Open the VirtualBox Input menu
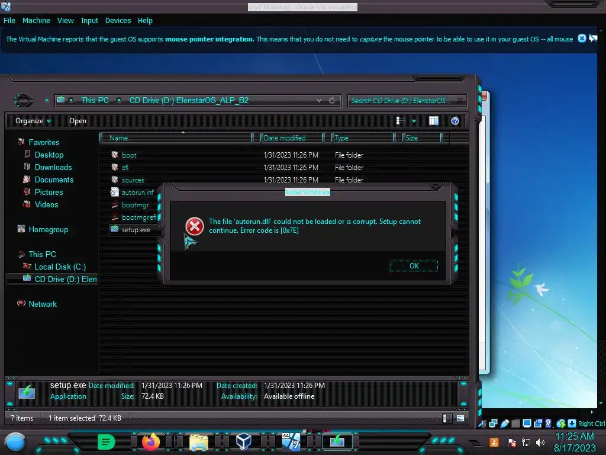606x455 pixels. pos(89,21)
